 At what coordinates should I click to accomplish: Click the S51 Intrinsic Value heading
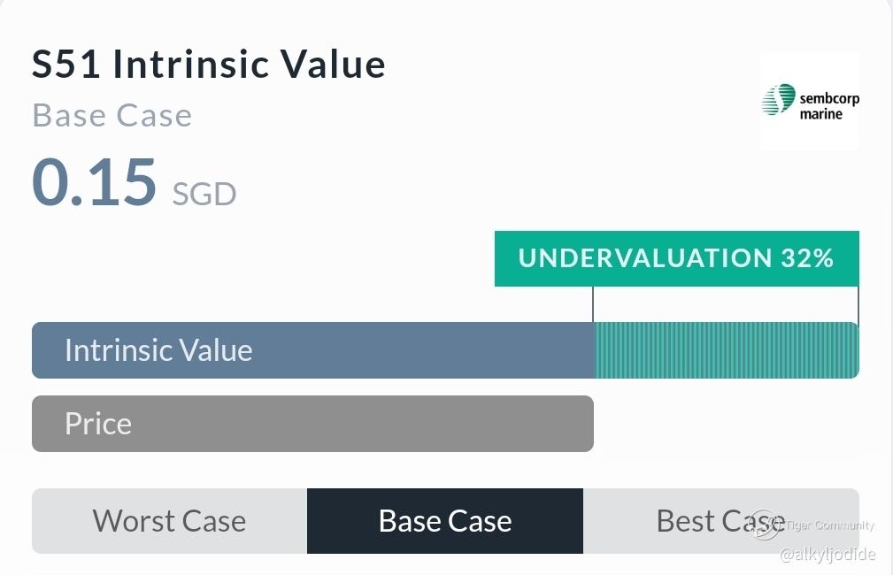pos(209,65)
